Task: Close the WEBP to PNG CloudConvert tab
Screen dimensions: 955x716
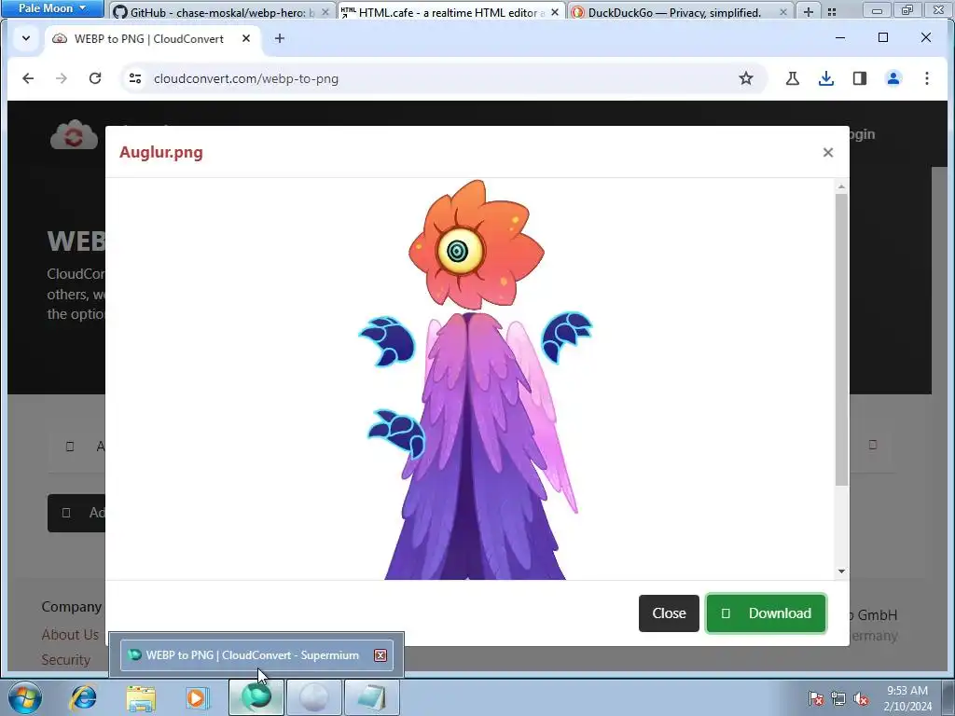Action: [246, 38]
